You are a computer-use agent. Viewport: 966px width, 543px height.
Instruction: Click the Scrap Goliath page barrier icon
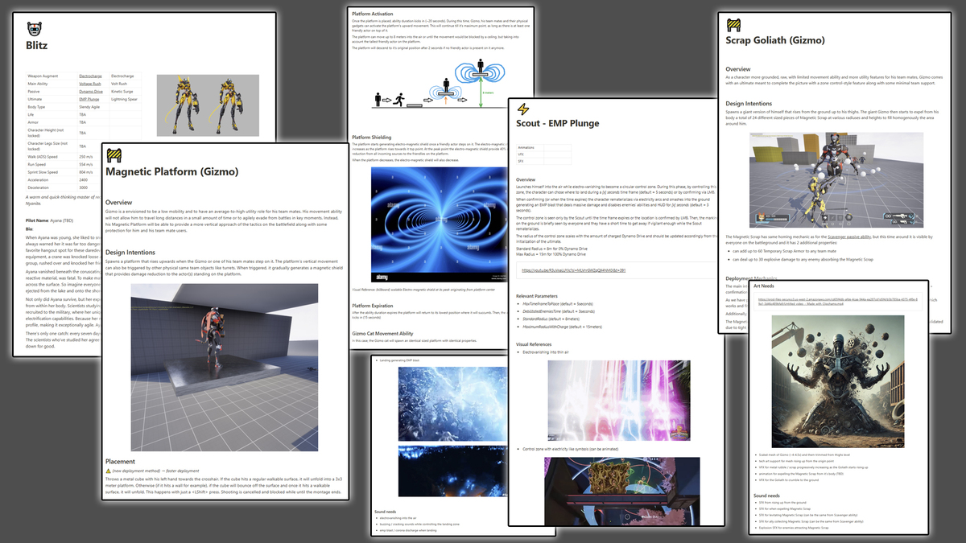(734, 25)
